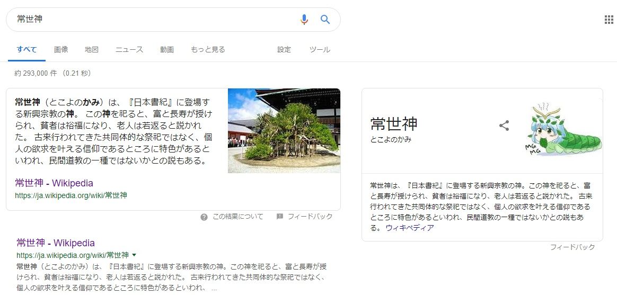The height and width of the screenshot is (295, 617).
Task: Click the 常世神 title in the knowledge panel
Action: (x=393, y=124)
